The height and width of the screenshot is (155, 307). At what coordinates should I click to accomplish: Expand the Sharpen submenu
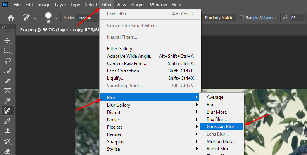pyautogui.click(x=150, y=142)
